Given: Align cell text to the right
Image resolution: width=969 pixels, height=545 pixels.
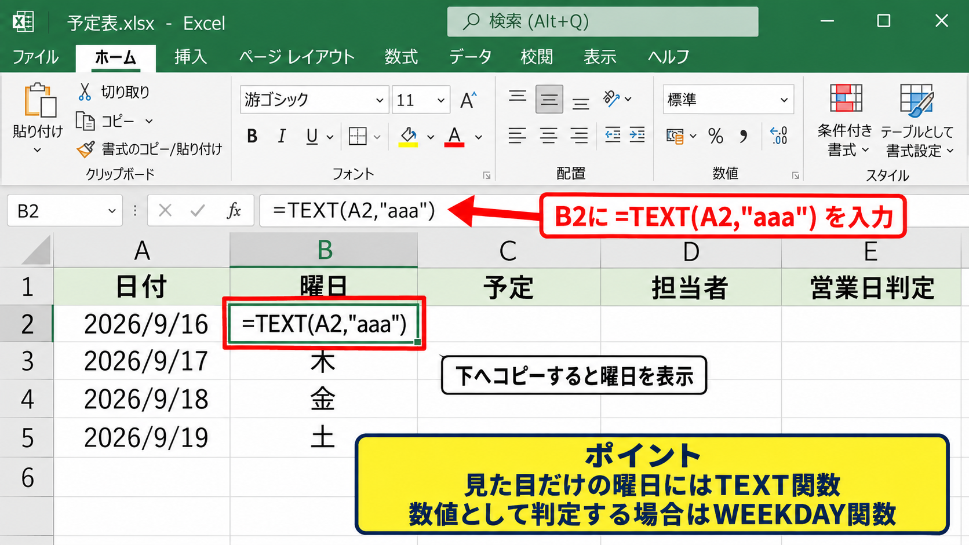Looking at the screenshot, I should pyautogui.click(x=580, y=136).
